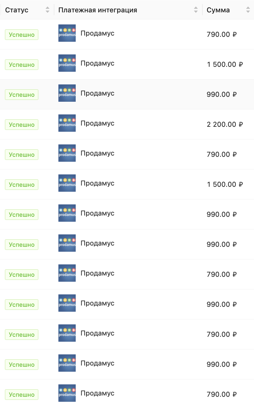Viewport: 254px width, 402px height.
Task: Select the Успешно badge in the highlighted row
Action: (22, 95)
